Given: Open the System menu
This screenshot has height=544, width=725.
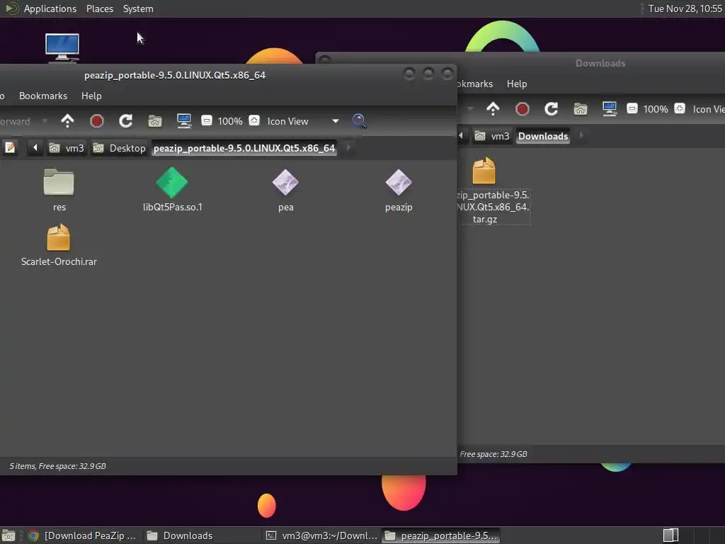Looking at the screenshot, I should coord(138,8).
